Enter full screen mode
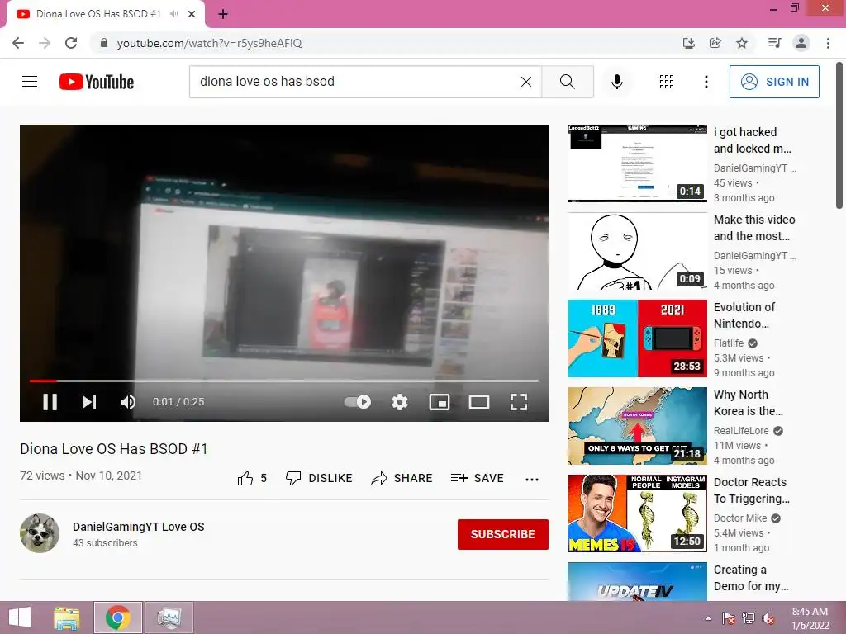Image resolution: width=846 pixels, height=634 pixels. (x=519, y=402)
